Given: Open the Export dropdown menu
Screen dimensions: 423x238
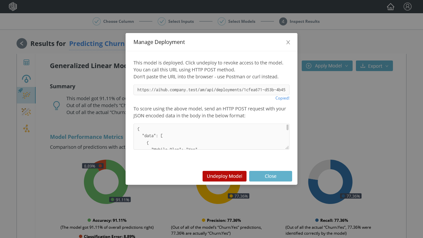Looking at the screenshot, I should point(374,66).
